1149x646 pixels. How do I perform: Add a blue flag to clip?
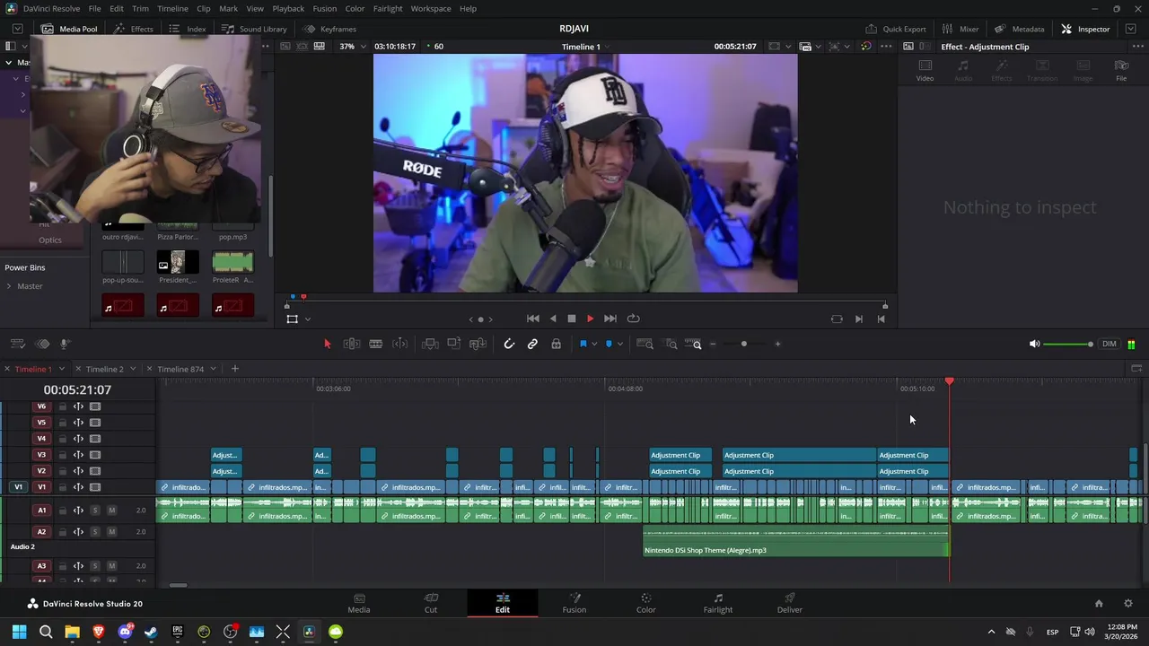583,344
